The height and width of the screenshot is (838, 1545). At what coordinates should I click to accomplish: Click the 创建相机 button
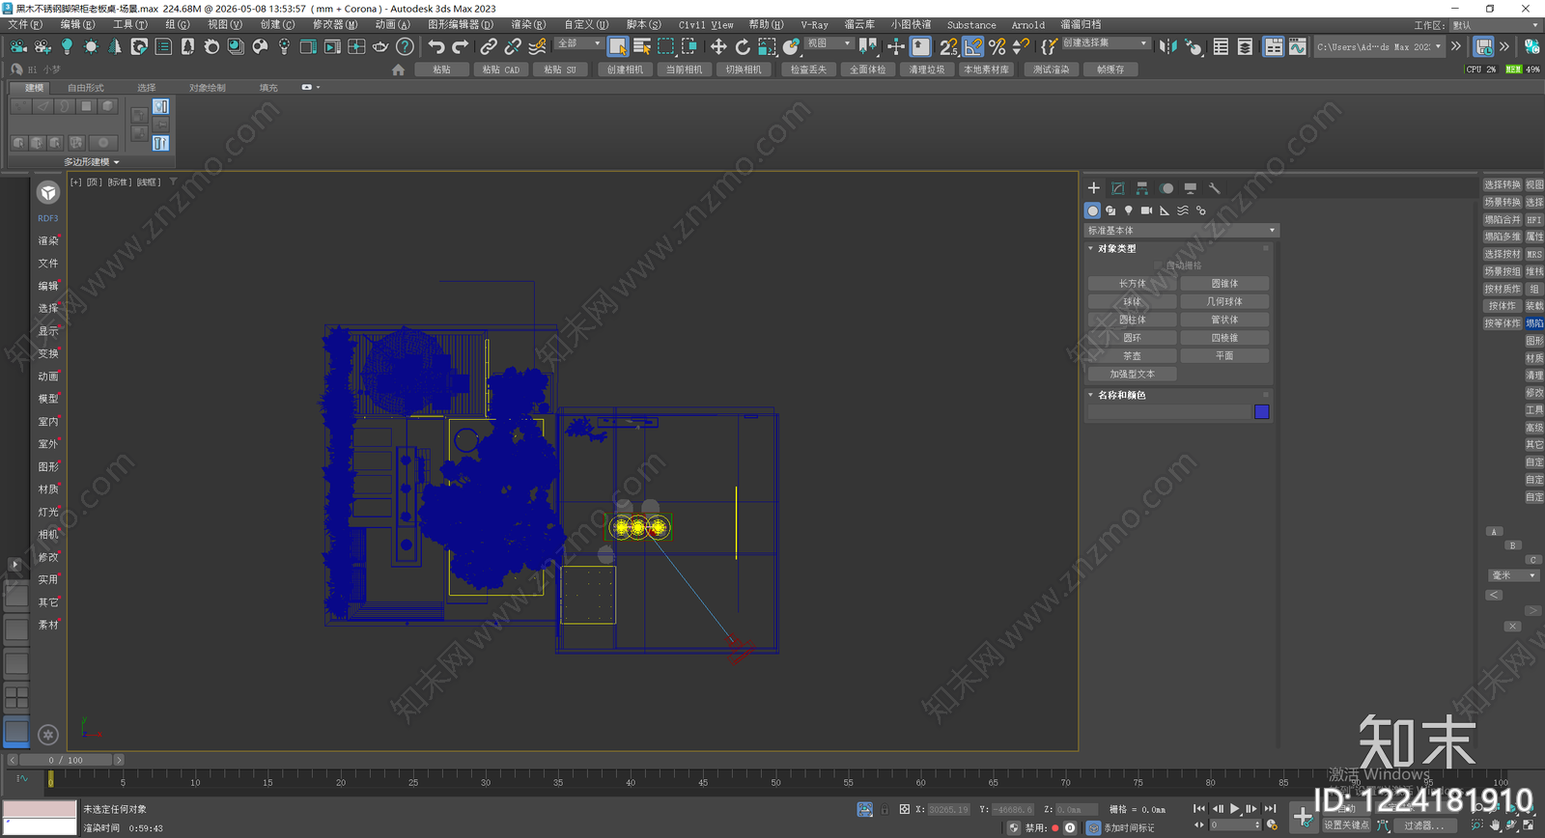click(625, 70)
